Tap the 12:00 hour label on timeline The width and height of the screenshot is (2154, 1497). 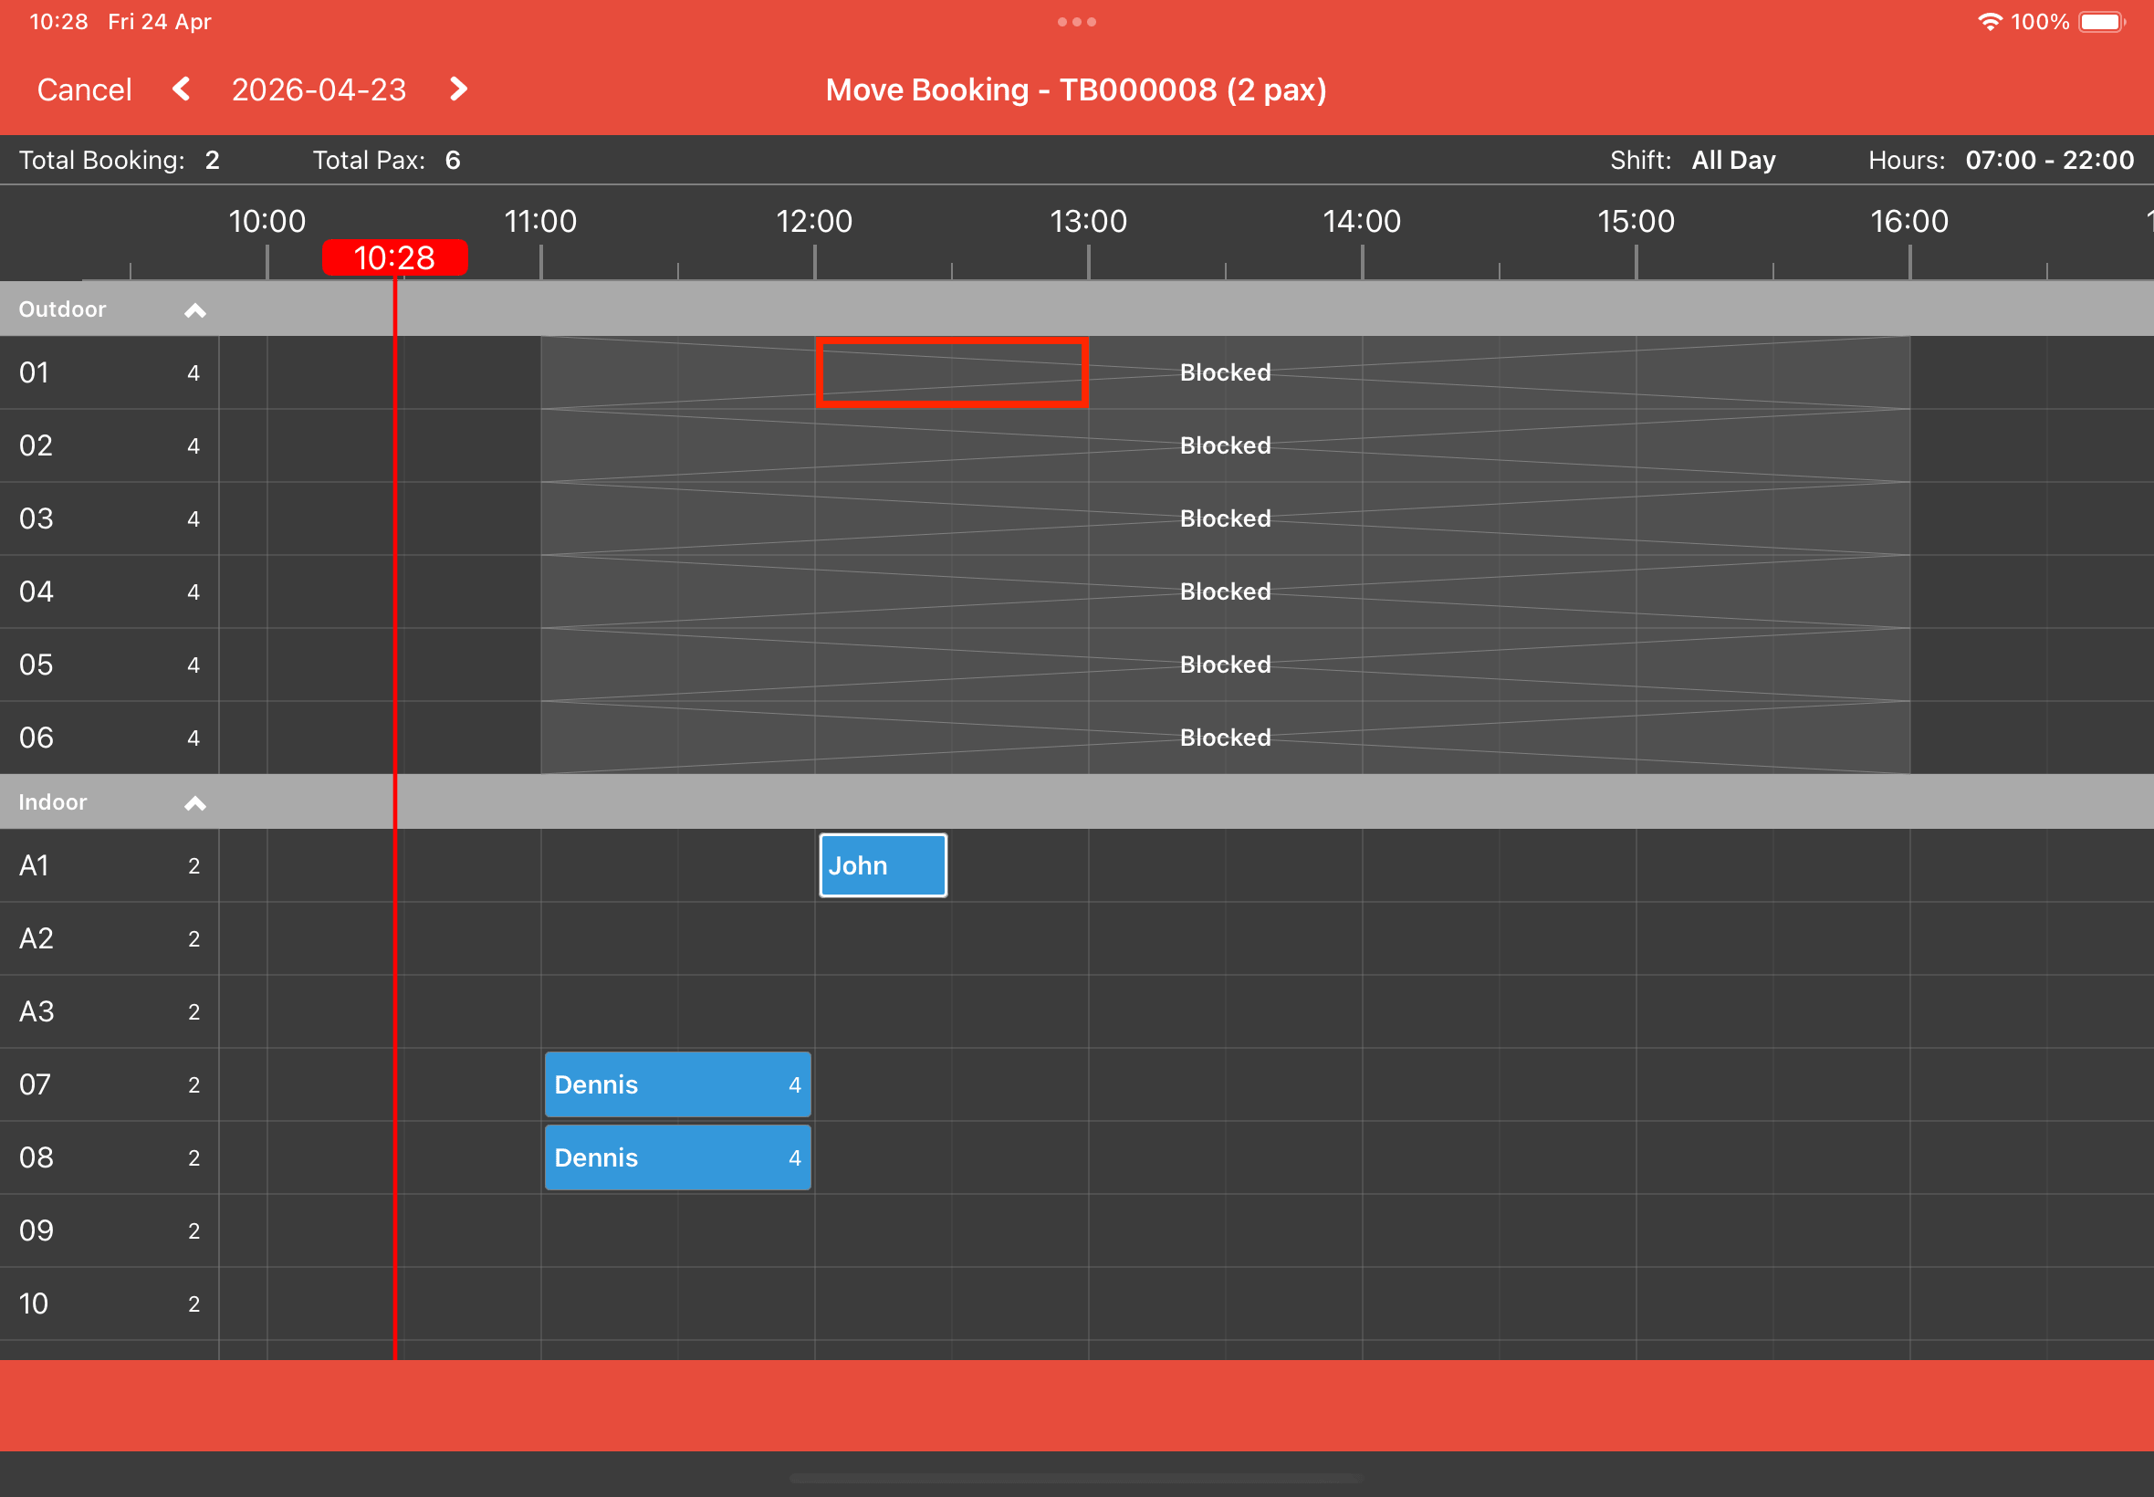pyautogui.click(x=814, y=222)
